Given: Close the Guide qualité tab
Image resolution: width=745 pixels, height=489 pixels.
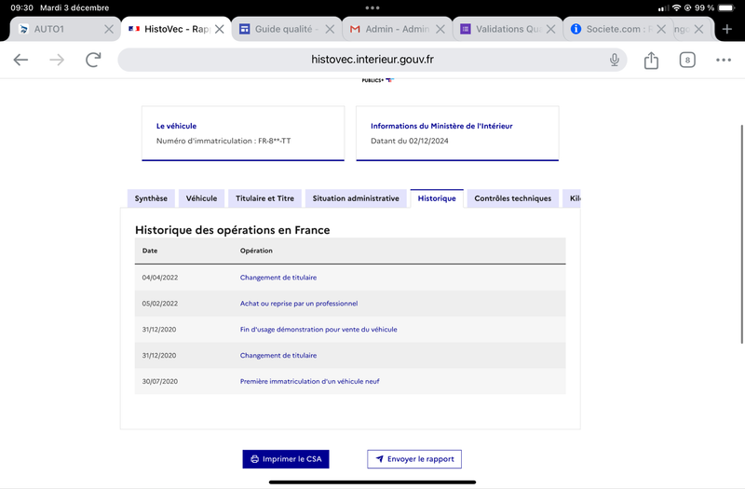Looking at the screenshot, I should pos(330,29).
